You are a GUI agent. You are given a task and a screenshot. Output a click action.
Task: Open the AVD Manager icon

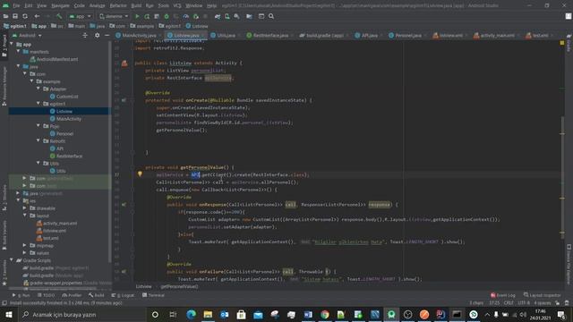click(x=227, y=16)
